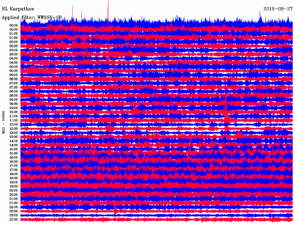Image resolution: width=295 pixels, height=225 pixels.
Task: Click the 03:30 time label
Action: [x=14, y=54]
